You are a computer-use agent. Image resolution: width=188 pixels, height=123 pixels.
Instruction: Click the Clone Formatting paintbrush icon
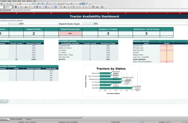(18, 4)
